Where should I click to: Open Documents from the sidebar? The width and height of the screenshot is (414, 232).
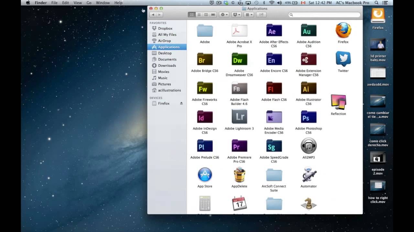coord(167,59)
